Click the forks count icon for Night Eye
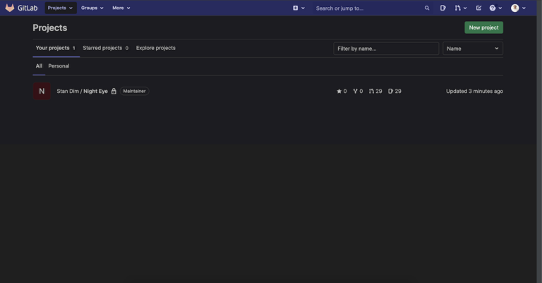 358,91
